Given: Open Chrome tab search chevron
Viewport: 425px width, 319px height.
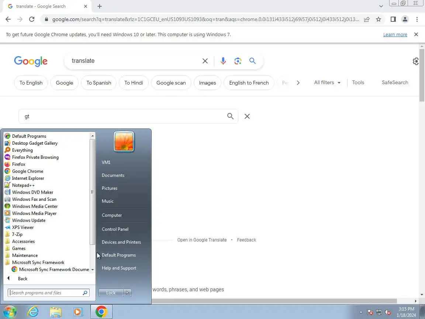Looking at the screenshot, I should [x=381, y=6].
